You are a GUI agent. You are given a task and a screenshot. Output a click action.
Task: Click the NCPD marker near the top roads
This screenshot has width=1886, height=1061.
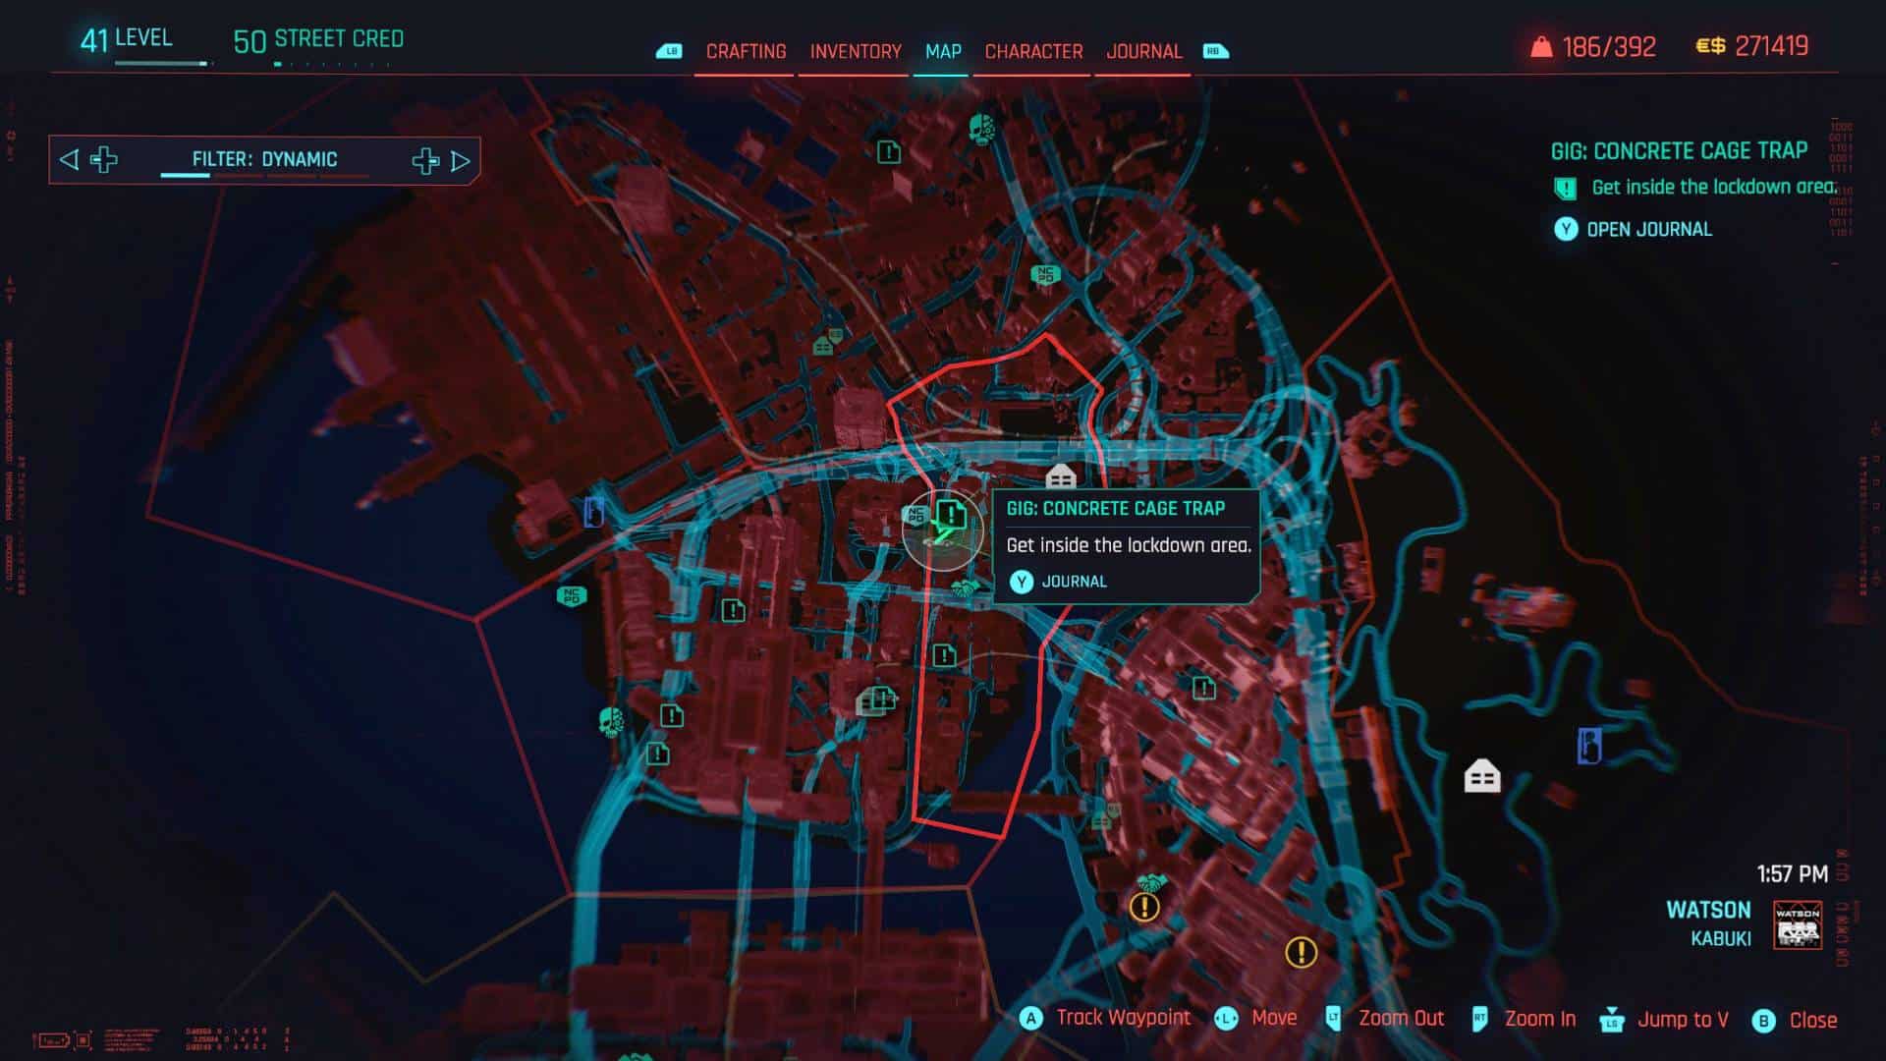coord(1045,274)
